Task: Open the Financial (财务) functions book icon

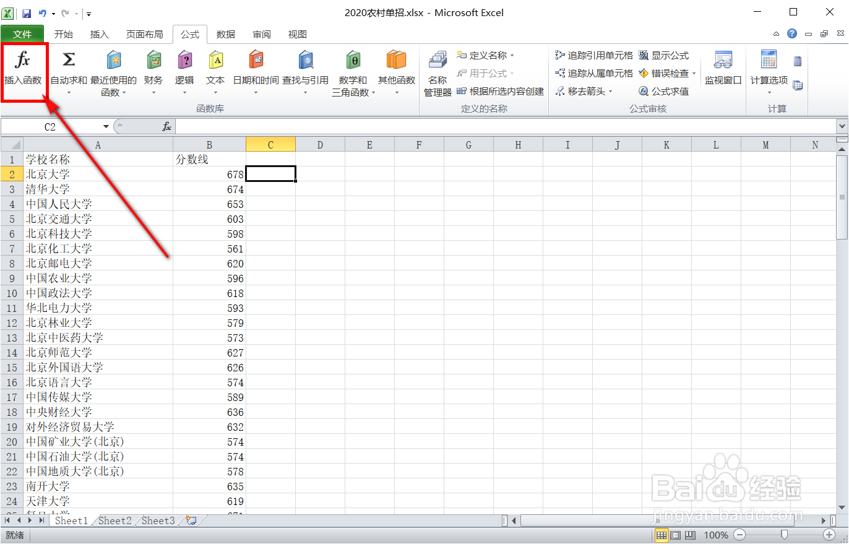Action: [x=153, y=60]
